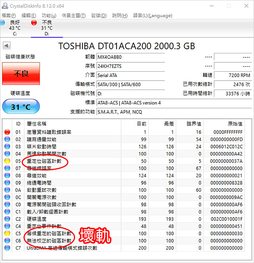
Task: Click the 原始值 column header
Action: pyautogui.click(x=224, y=124)
